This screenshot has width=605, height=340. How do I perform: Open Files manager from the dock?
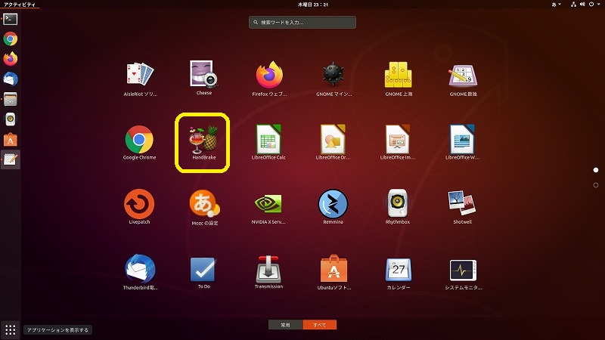[11, 99]
